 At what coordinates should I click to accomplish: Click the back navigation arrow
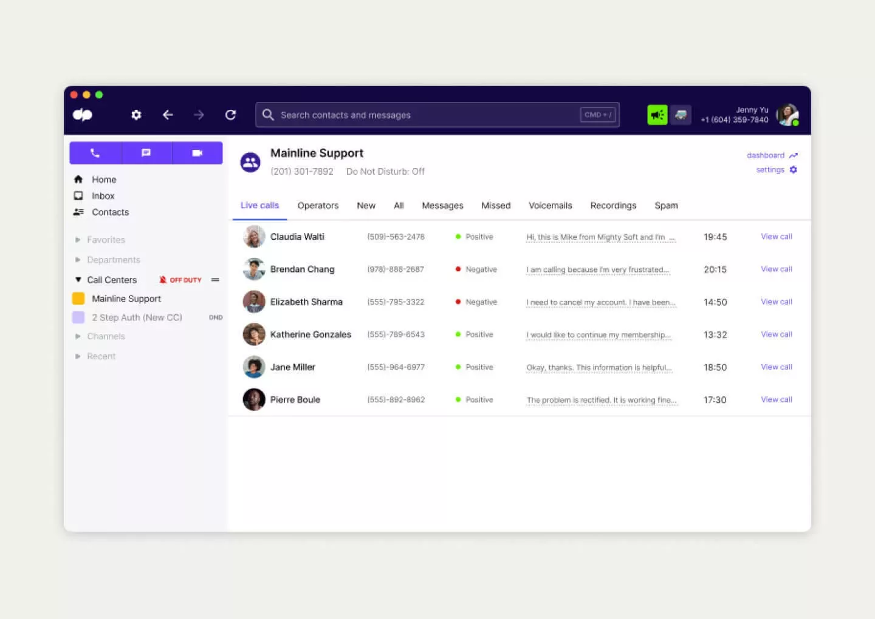click(x=168, y=115)
